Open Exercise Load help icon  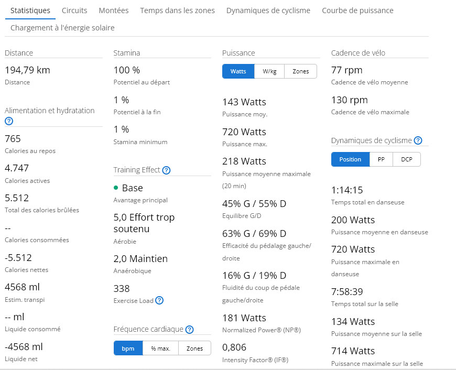159,300
